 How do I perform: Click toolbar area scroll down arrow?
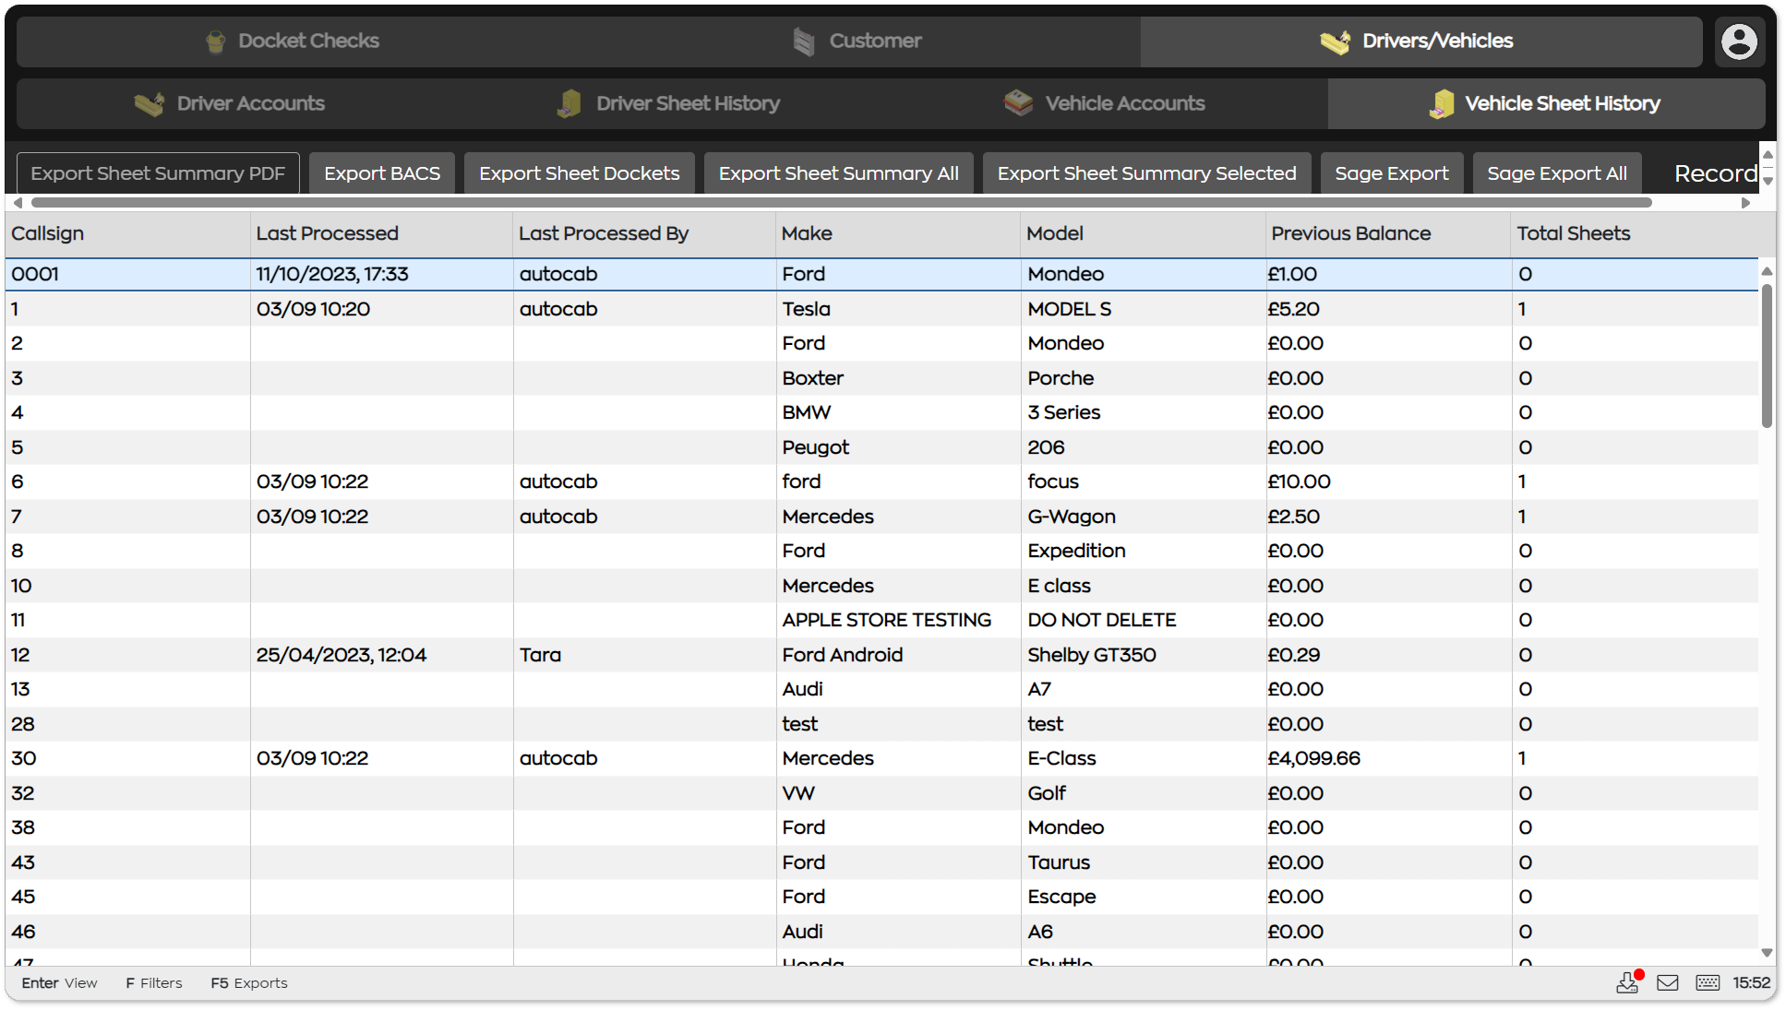pos(1768,182)
